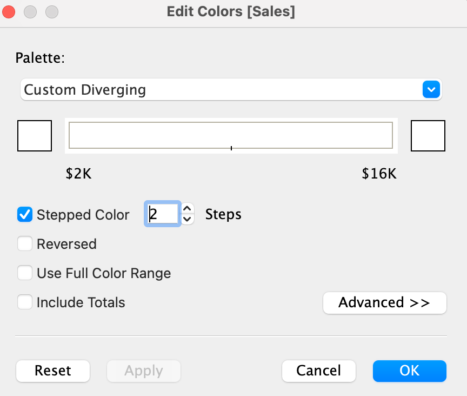This screenshot has width=467, height=396.
Task: Uncheck the Stepped Color checkbox
Action: [25, 215]
